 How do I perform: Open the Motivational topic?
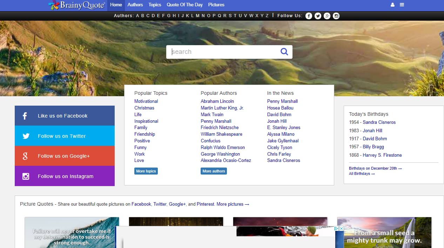tap(146, 101)
